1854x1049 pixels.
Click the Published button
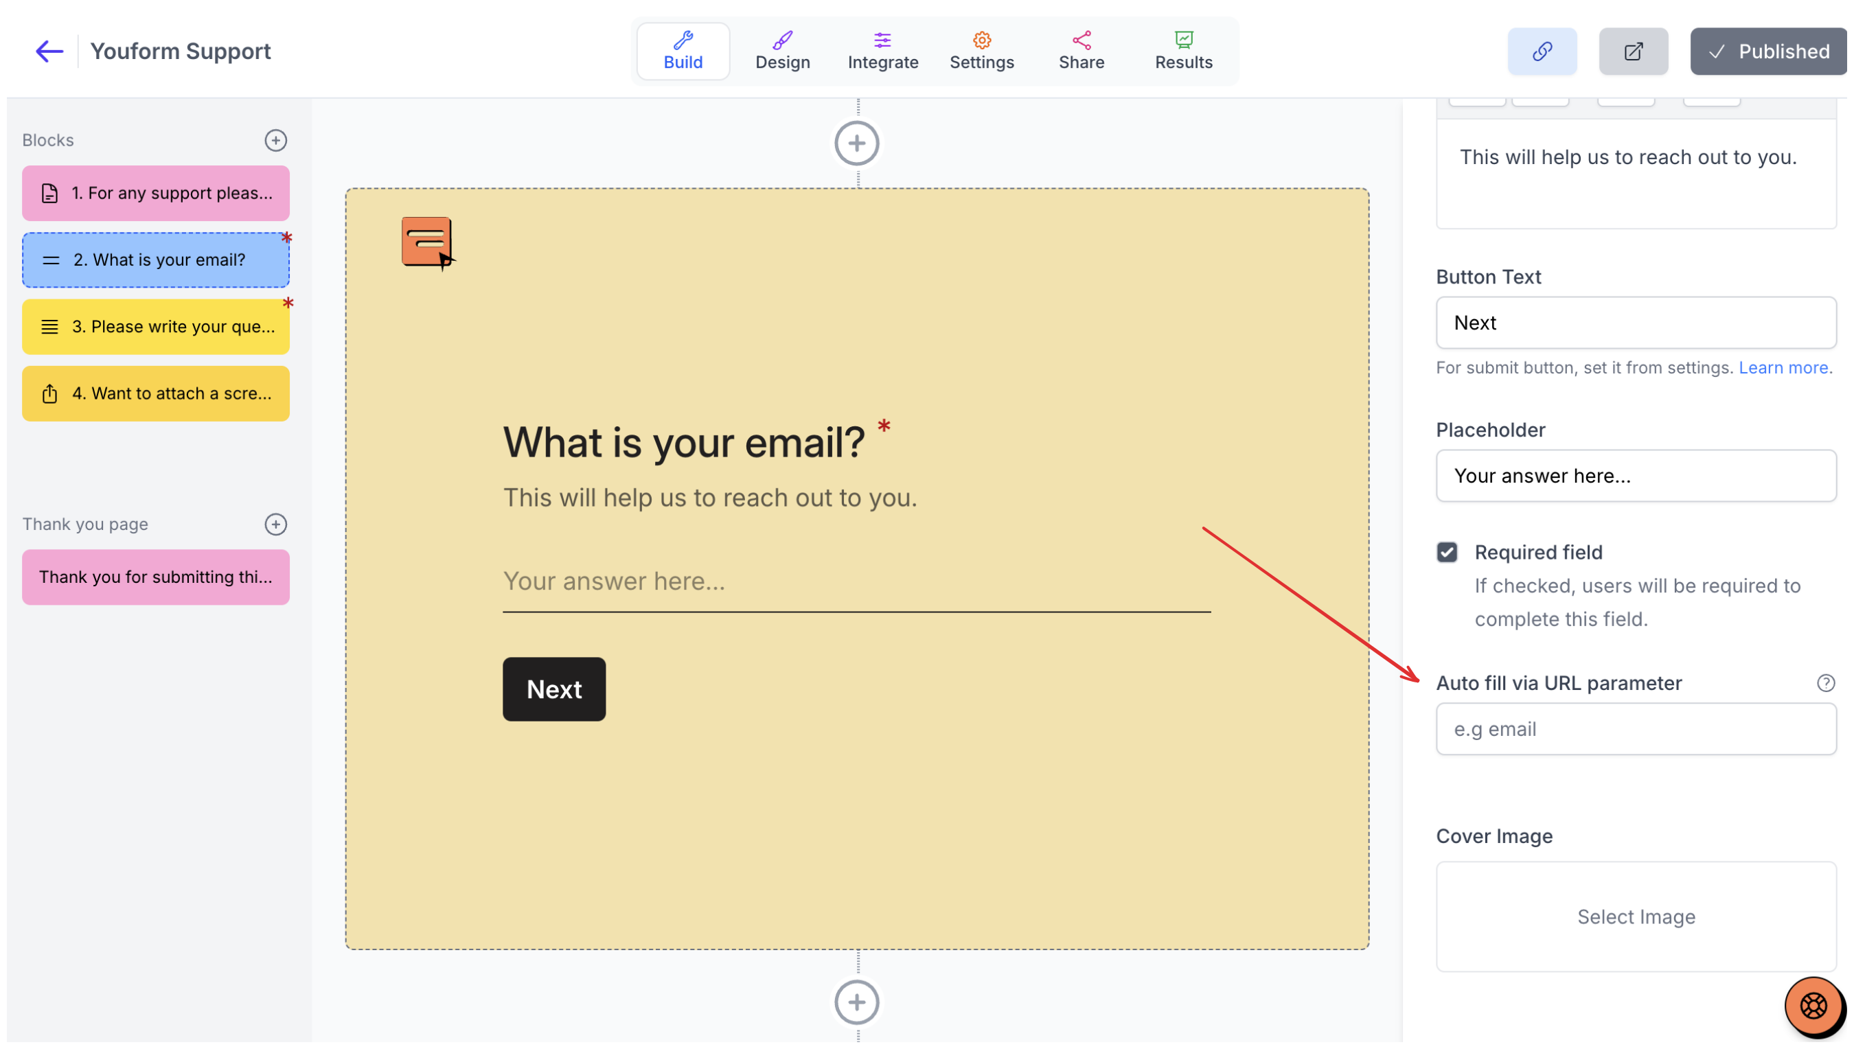point(1767,51)
